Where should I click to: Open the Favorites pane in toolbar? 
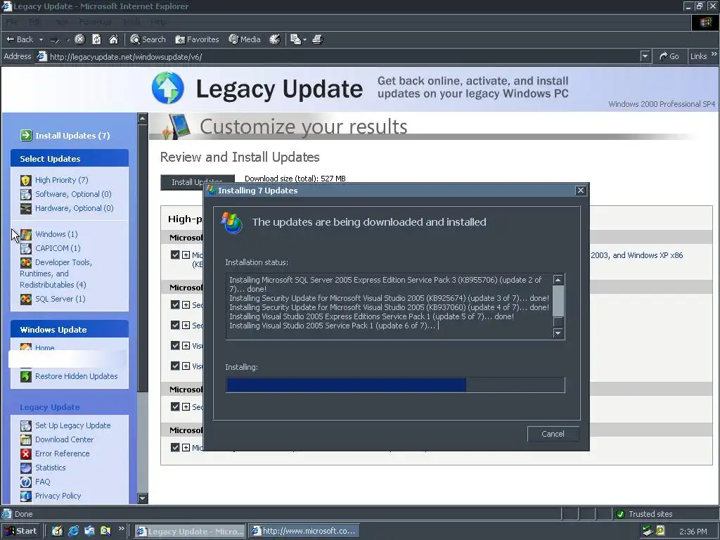[197, 39]
